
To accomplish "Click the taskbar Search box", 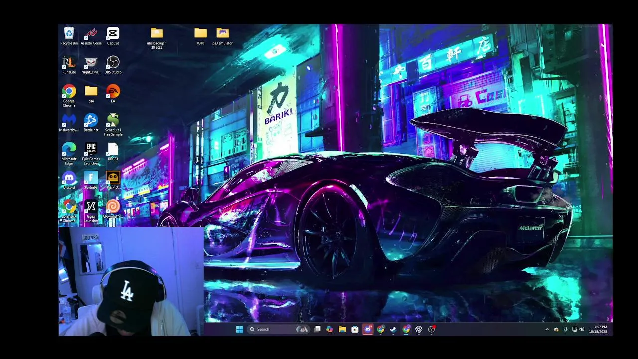I will [279, 329].
